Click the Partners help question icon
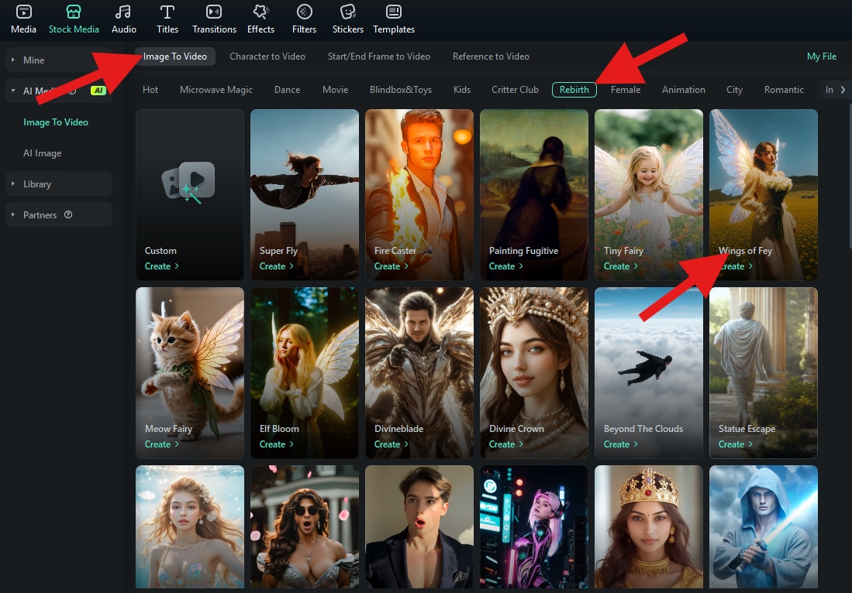 (68, 214)
